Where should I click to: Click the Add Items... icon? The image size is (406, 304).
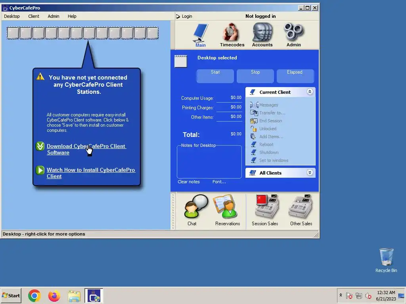[x=253, y=137]
